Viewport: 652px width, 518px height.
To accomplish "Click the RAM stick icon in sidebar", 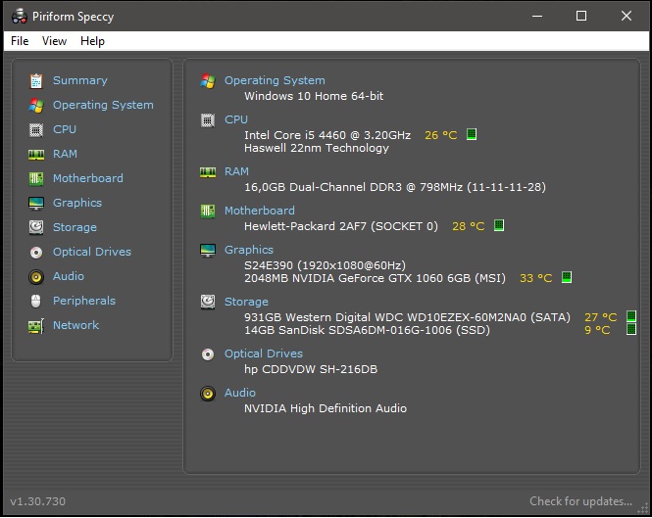I will pyautogui.click(x=36, y=155).
